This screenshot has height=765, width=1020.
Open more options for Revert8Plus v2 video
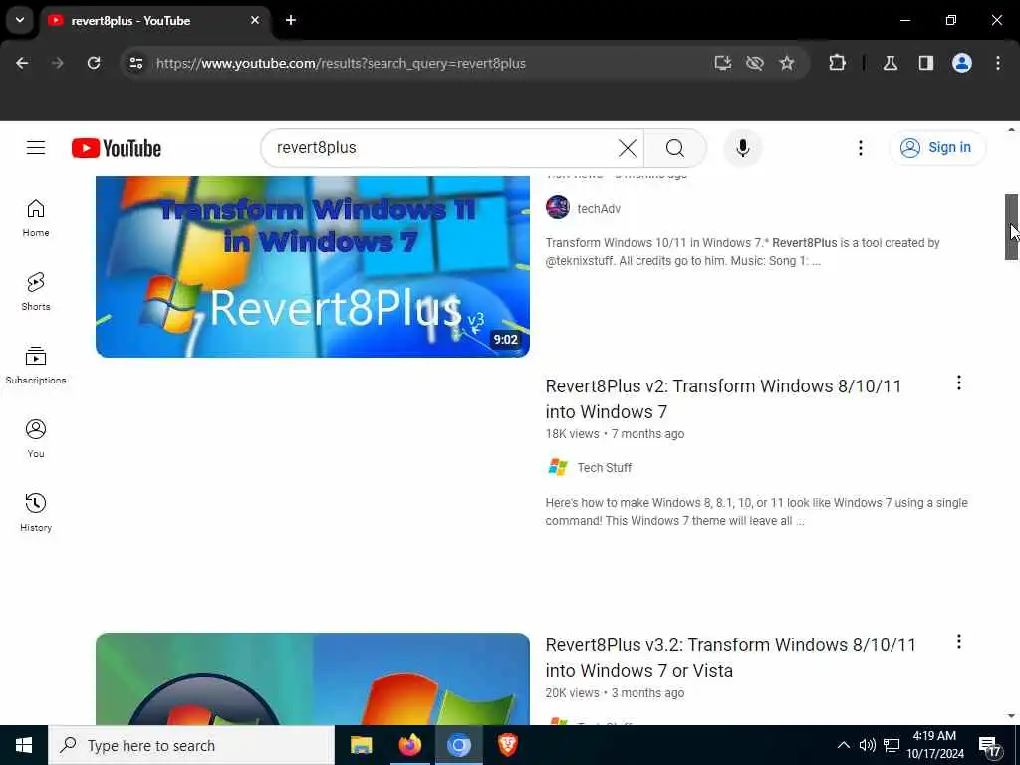tap(958, 383)
